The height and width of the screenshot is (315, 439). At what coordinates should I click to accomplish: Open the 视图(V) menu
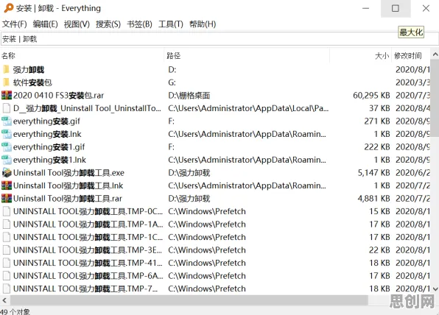77,24
